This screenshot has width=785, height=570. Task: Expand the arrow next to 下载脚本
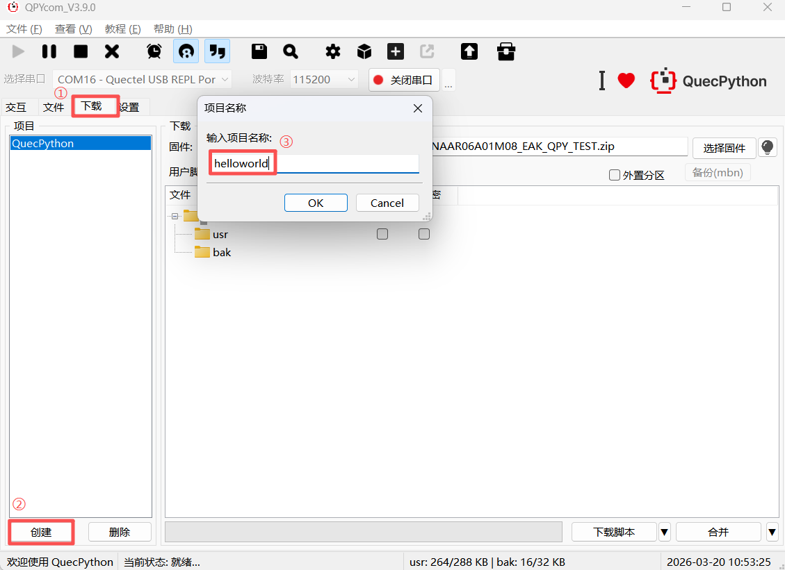pos(665,533)
